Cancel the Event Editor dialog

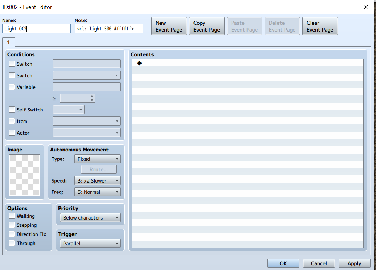319,263
